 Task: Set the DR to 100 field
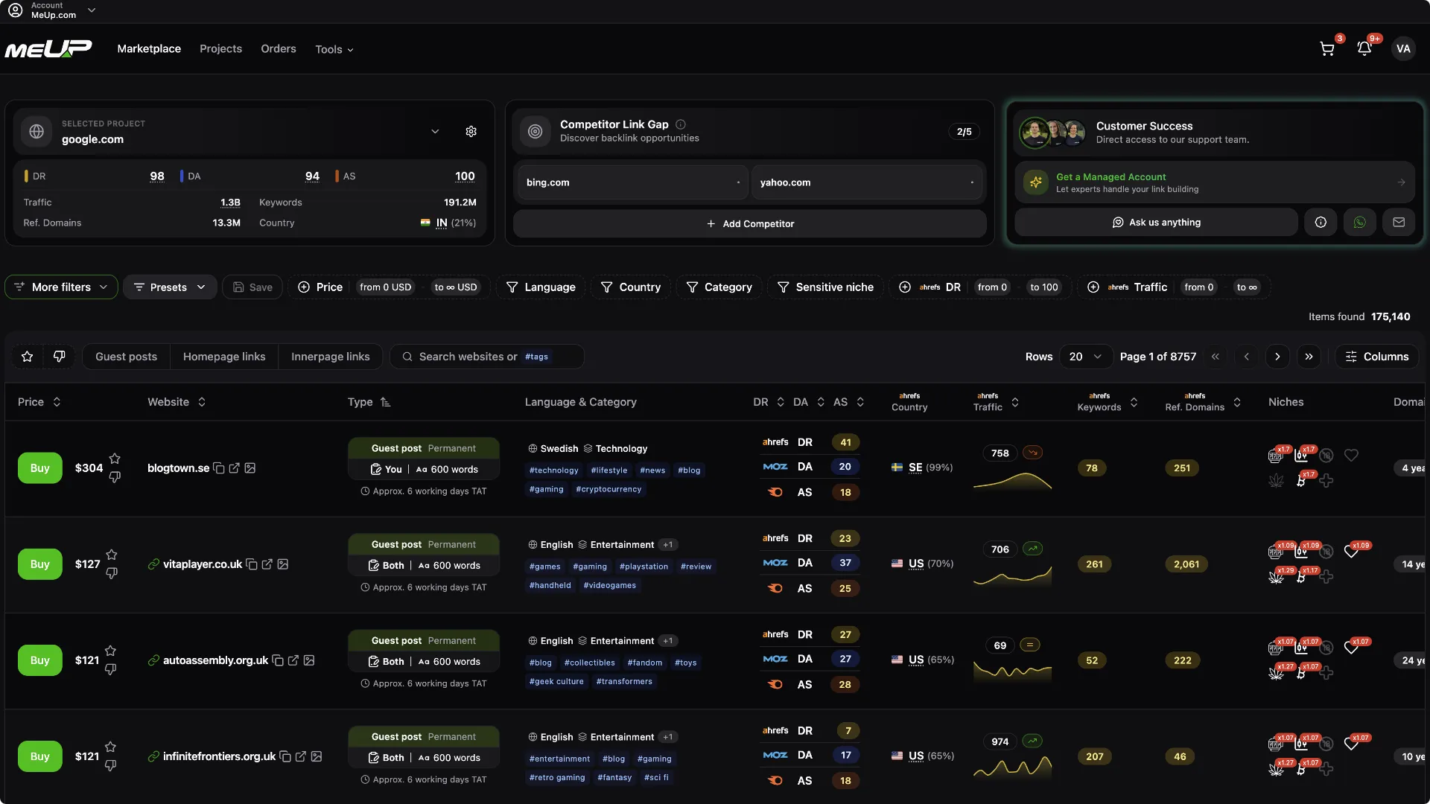(1044, 287)
